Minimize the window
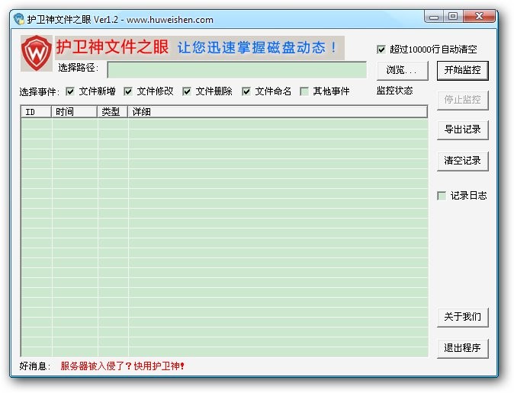 434,17
